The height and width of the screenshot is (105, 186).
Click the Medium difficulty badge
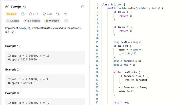click(11, 14)
